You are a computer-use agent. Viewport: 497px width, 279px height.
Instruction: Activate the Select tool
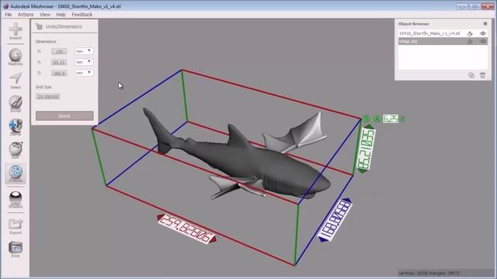(16, 81)
